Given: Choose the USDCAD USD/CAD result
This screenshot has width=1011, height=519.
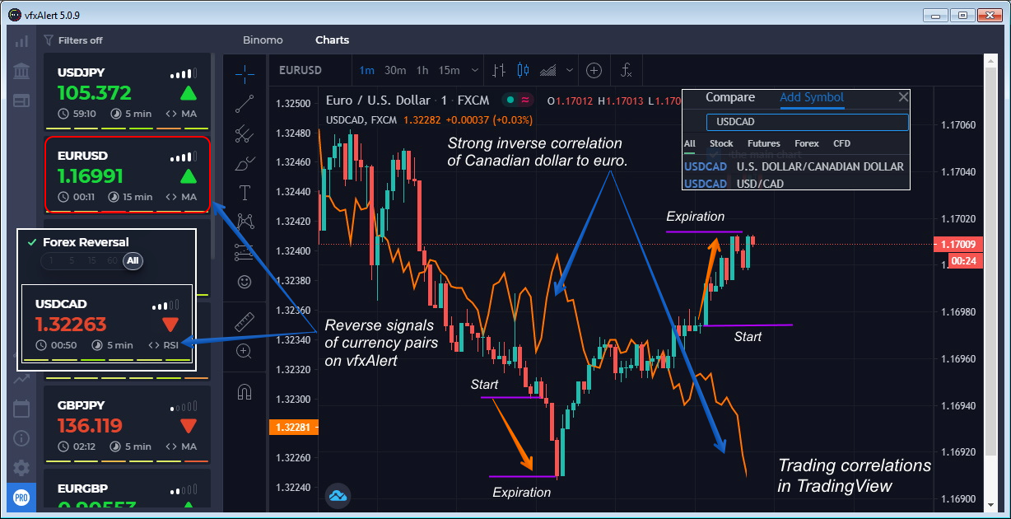Looking at the screenshot, I should [x=795, y=184].
